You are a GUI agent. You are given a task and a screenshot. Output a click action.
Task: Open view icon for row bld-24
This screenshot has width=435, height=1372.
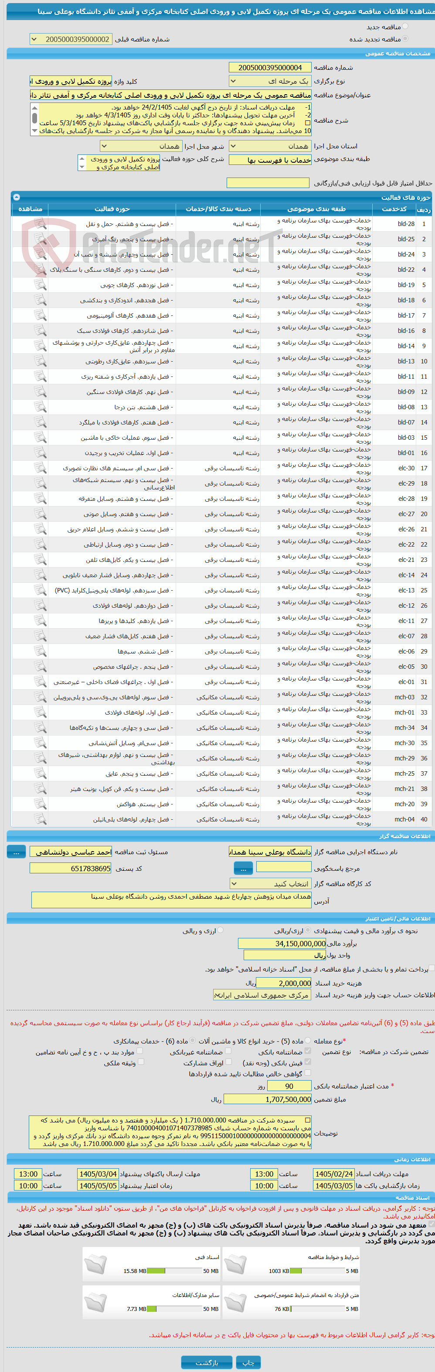(40, 254)
